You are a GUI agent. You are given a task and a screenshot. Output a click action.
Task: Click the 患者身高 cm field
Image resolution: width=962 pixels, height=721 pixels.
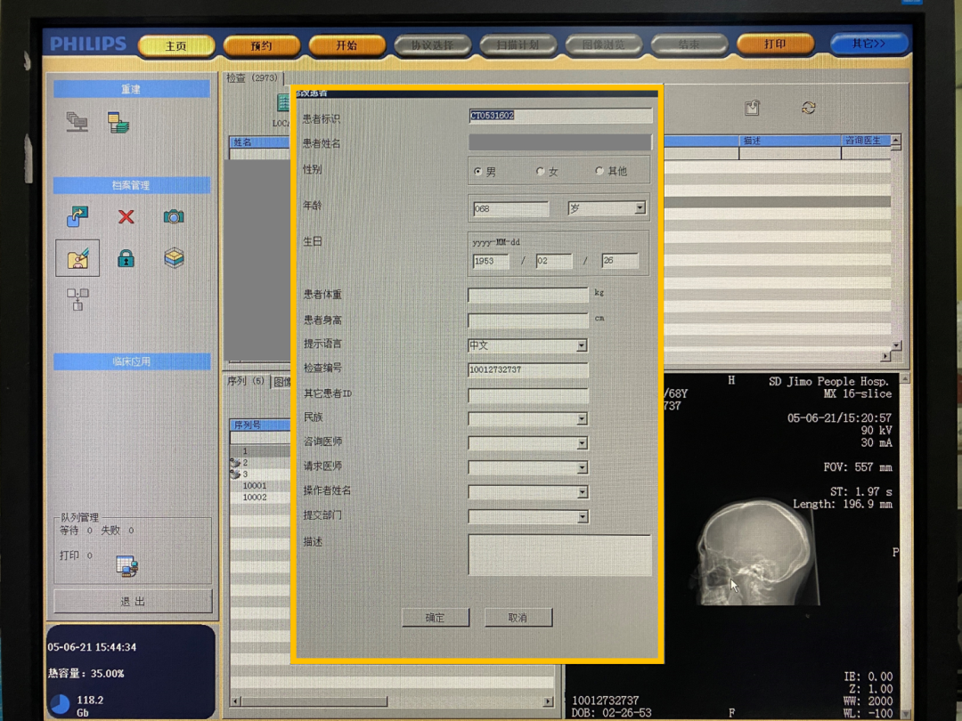(x=527, y=320)
